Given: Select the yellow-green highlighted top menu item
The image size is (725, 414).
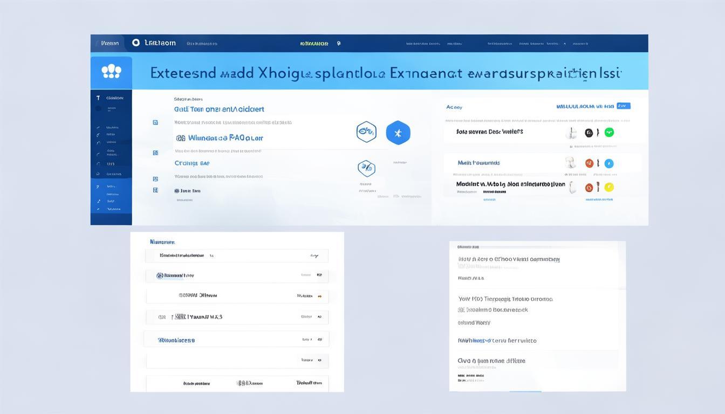Looking at the screenshot, I should click(314, 43).
